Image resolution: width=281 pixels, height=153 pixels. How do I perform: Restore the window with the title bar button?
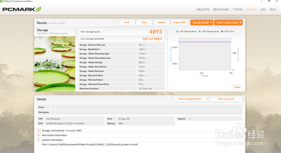coord(269,1)
